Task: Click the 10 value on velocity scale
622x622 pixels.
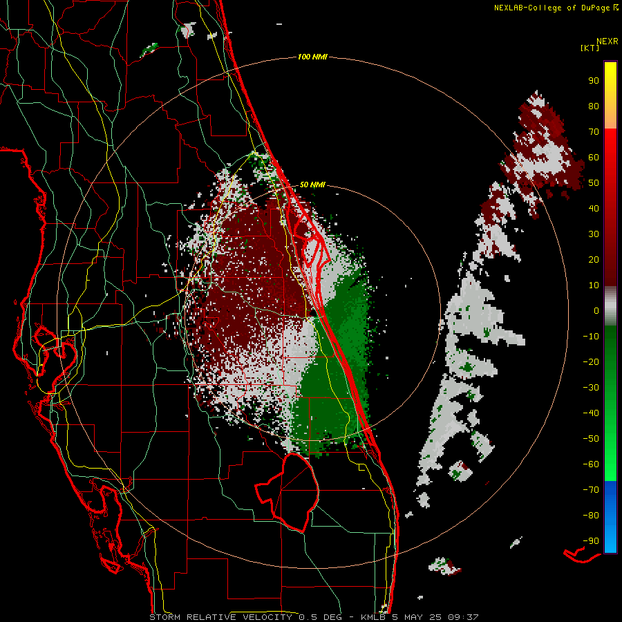Action: point(594,285)
